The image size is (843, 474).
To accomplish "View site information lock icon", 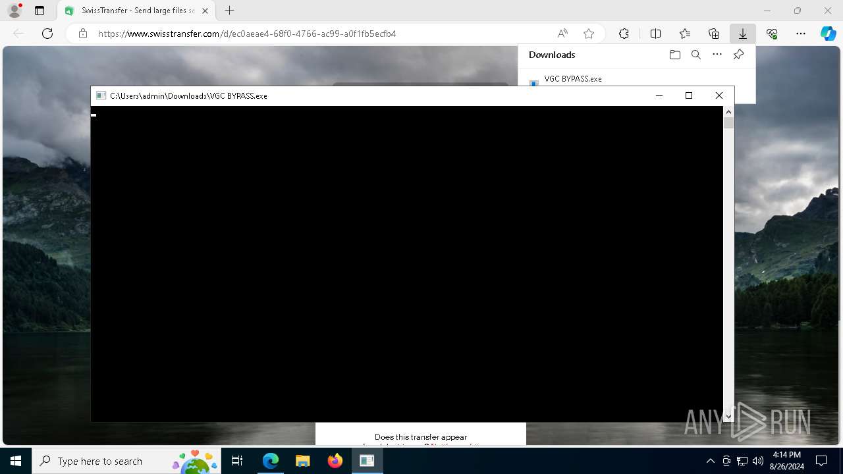I will [83, 34].
